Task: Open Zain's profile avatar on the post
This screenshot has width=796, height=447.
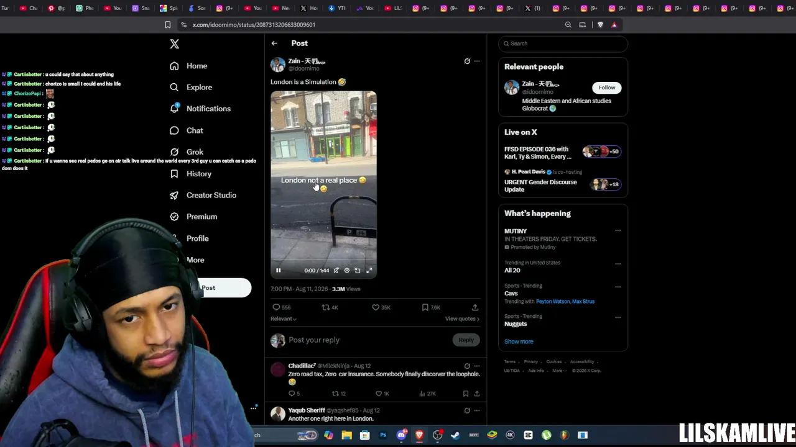Action: pos(278,65)
